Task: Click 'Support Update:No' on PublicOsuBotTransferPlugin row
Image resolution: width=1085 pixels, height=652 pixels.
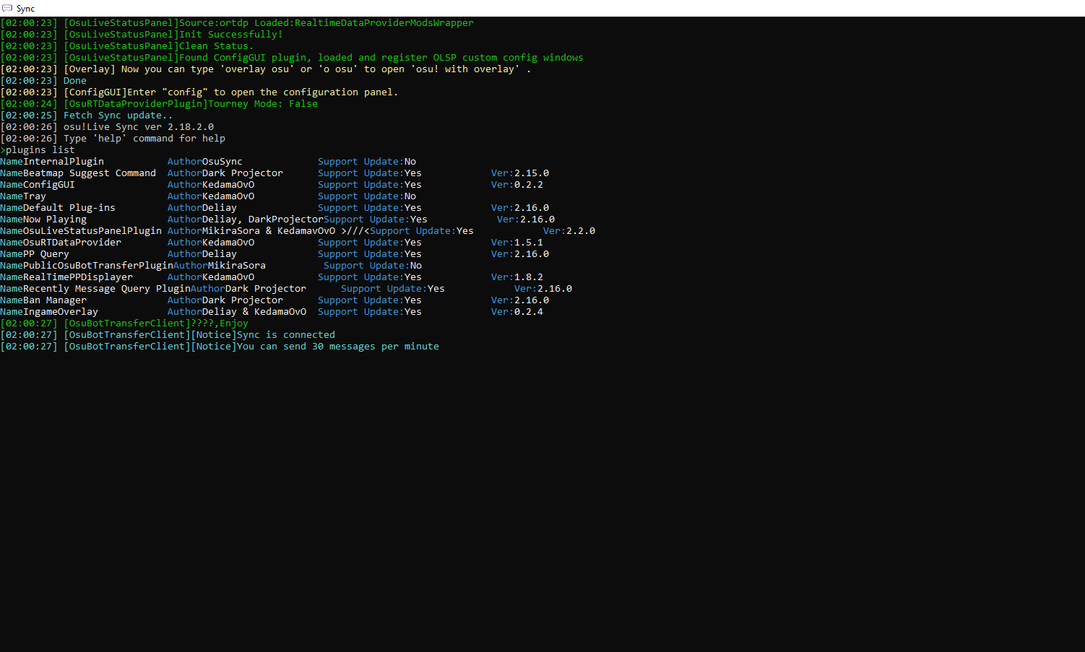Action: [x=373, y=266]
